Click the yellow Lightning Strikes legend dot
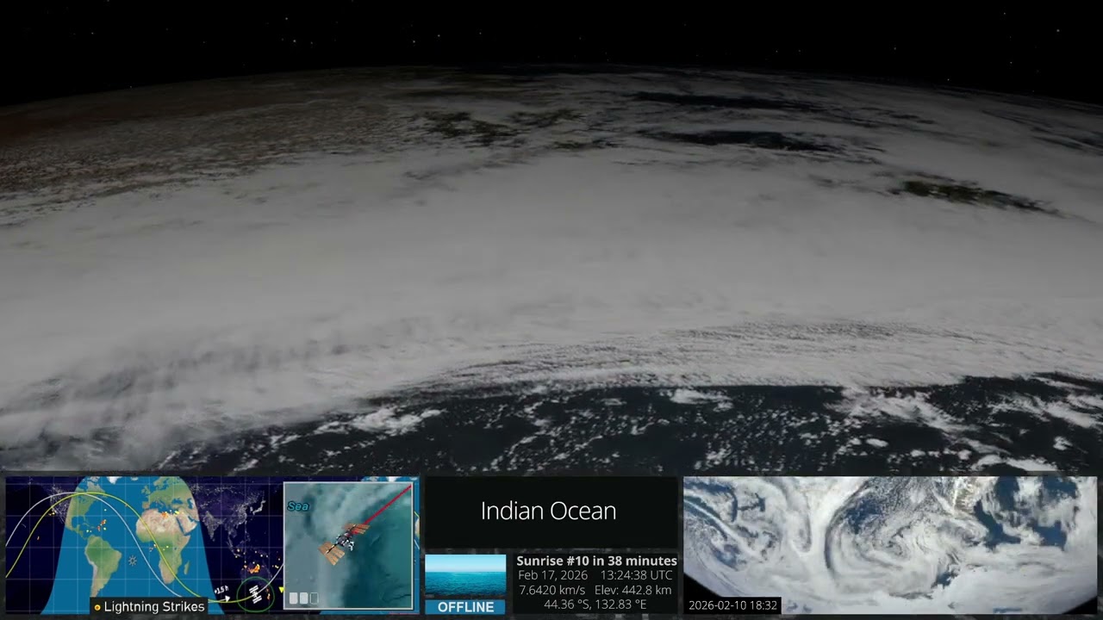 [97, 607]
